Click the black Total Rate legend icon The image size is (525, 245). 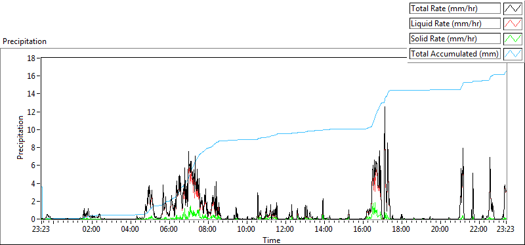[513, 9]
